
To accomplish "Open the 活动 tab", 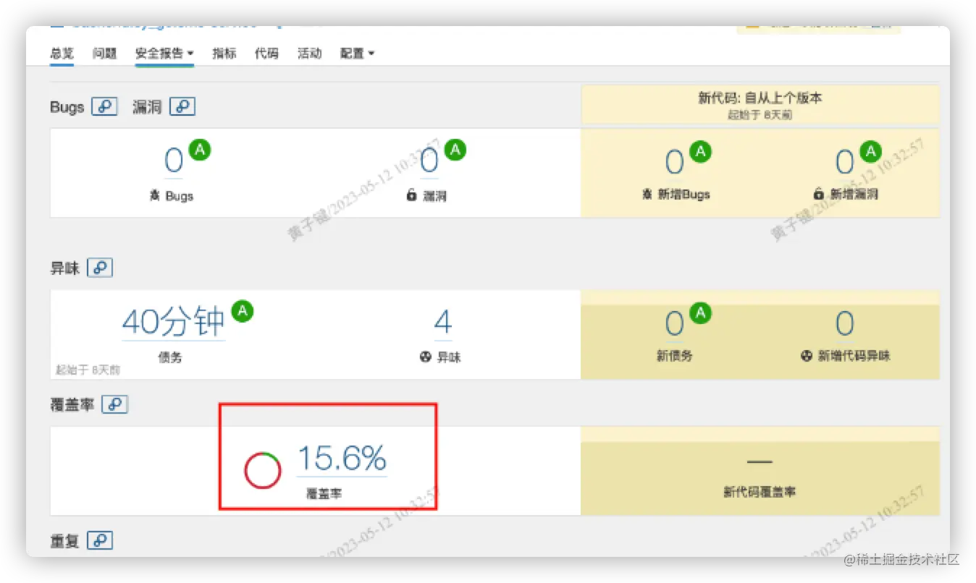I will coord(309,53).
